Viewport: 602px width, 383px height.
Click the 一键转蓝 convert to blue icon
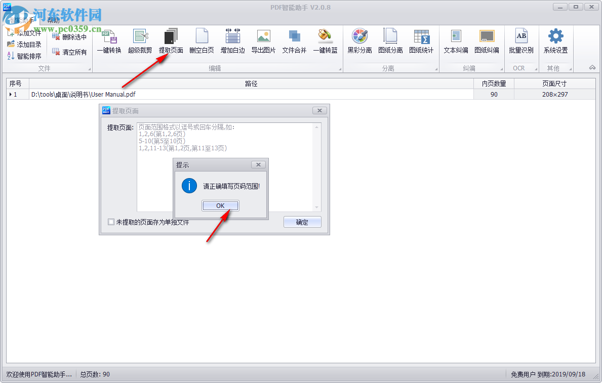click(325, 41)
